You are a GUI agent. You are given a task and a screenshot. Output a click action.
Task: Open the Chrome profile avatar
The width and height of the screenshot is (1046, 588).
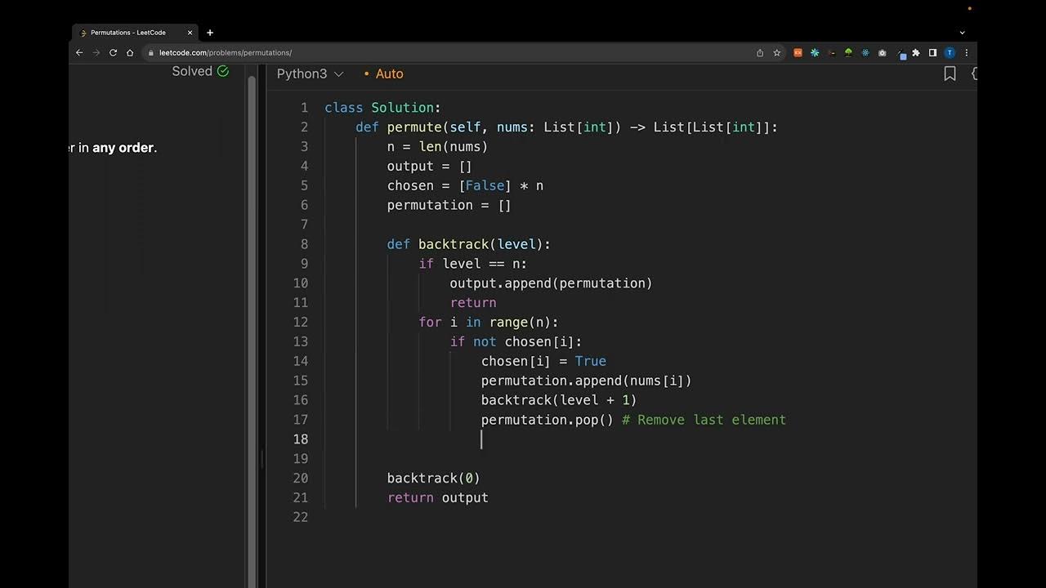tap(950, 52)
